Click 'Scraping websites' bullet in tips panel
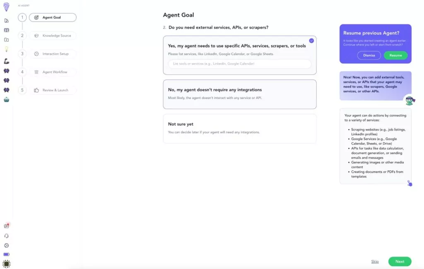Viewport: 424px width, 269px height. [x=378, y=132]
